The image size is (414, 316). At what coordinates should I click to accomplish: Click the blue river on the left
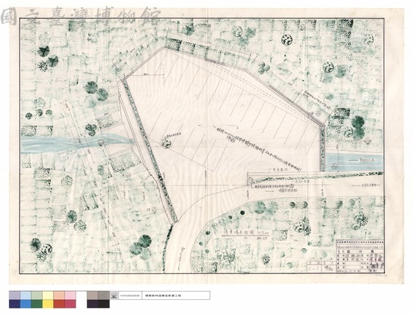point(76,143)
